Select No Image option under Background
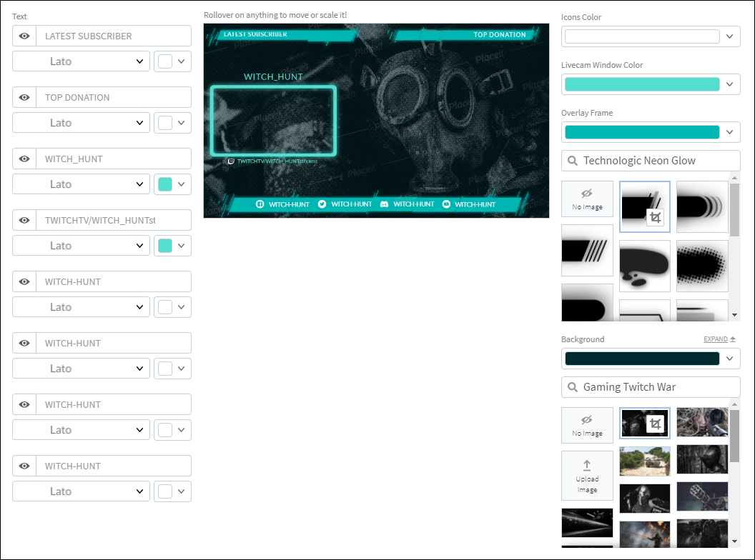 [587, 425]
